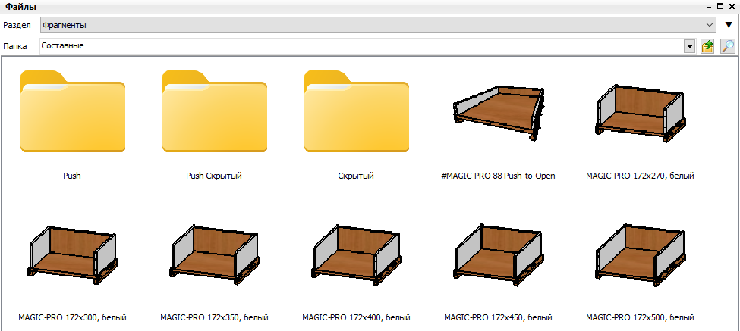Screen dimensions: 740x331
Task: Expand the Раздел Фрагменты combo box
Action: pyautogui.click(x=377, y=25)
